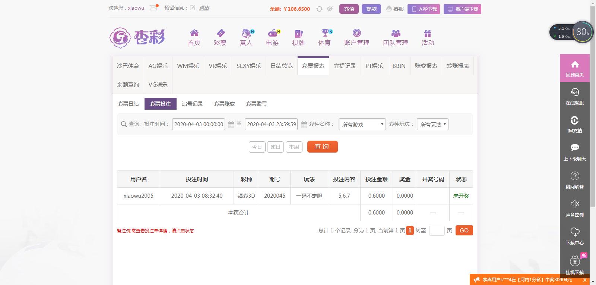
Task: Click the page number input field
Action: pyautogui.click(x=437, y=231)
